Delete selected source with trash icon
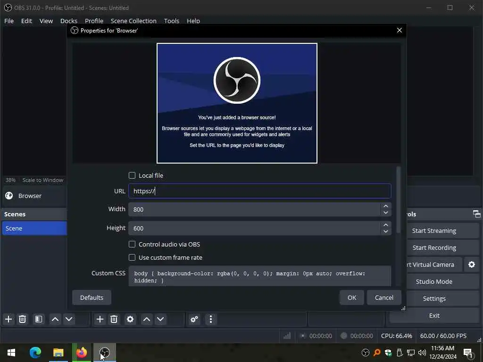This screenshot has height=362, width=483. click(114, 319)
